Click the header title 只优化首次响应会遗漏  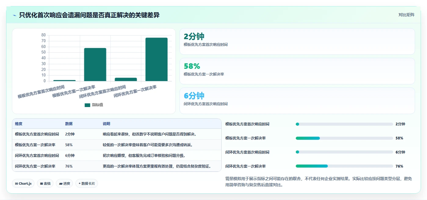tap(89, 15)
